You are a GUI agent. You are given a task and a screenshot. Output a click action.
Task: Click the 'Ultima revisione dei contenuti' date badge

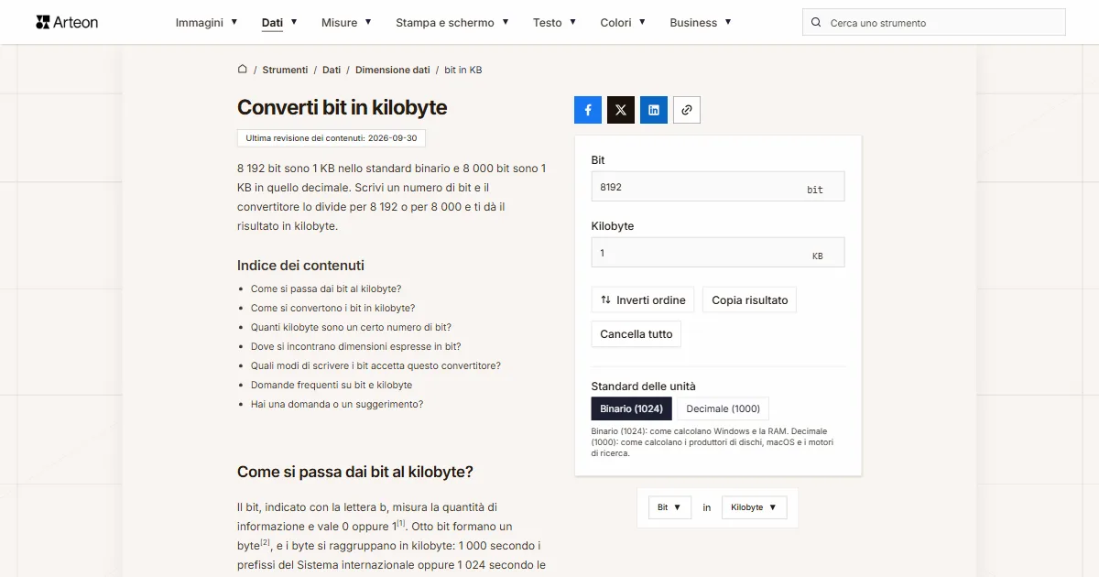(332, 138)
